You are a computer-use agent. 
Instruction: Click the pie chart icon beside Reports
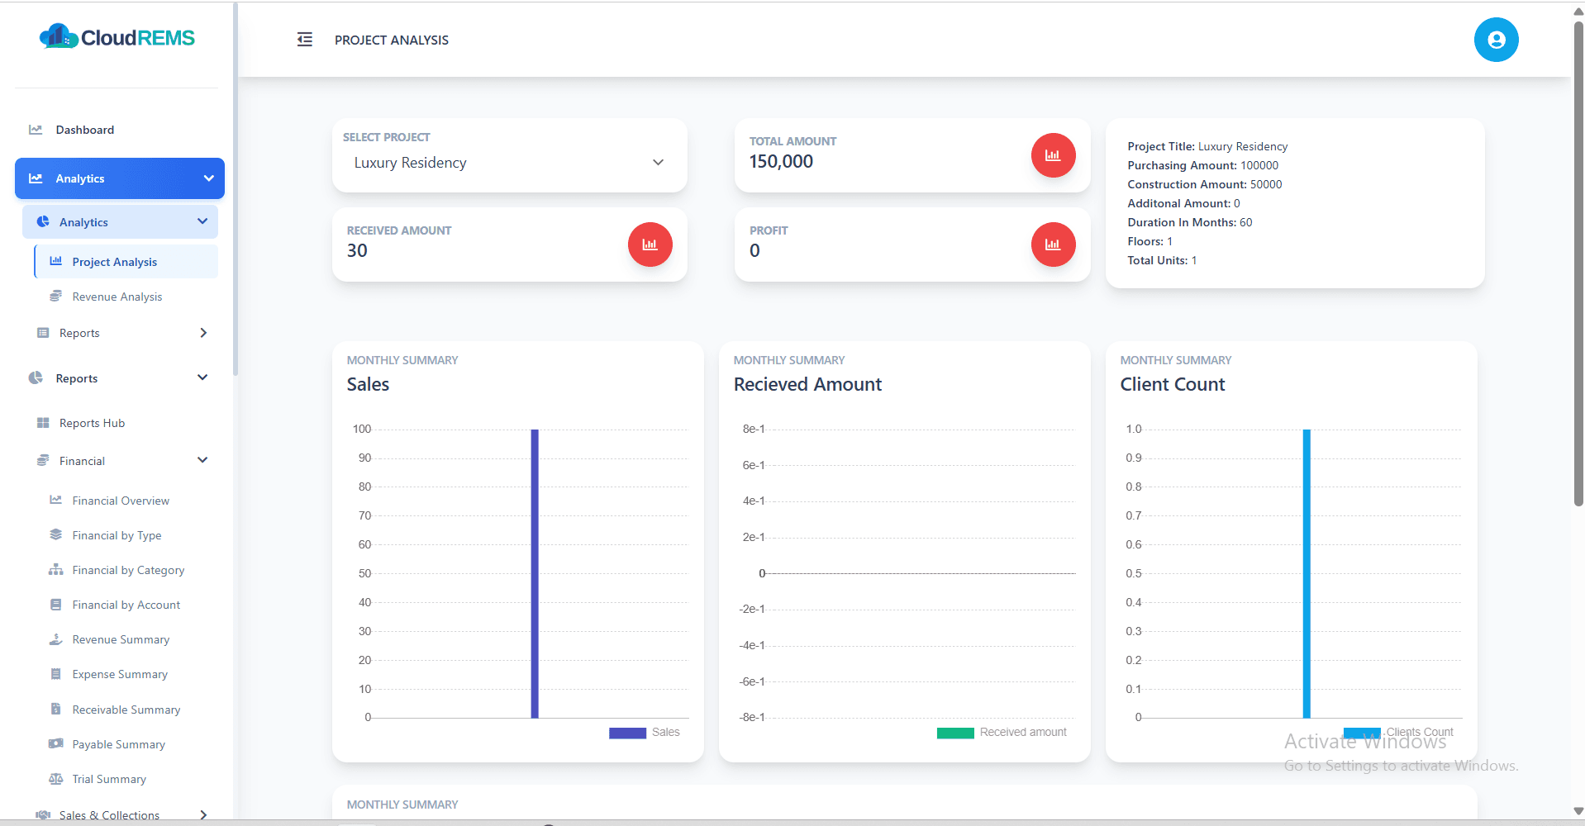pyautogui.click(x=36, y=377)
